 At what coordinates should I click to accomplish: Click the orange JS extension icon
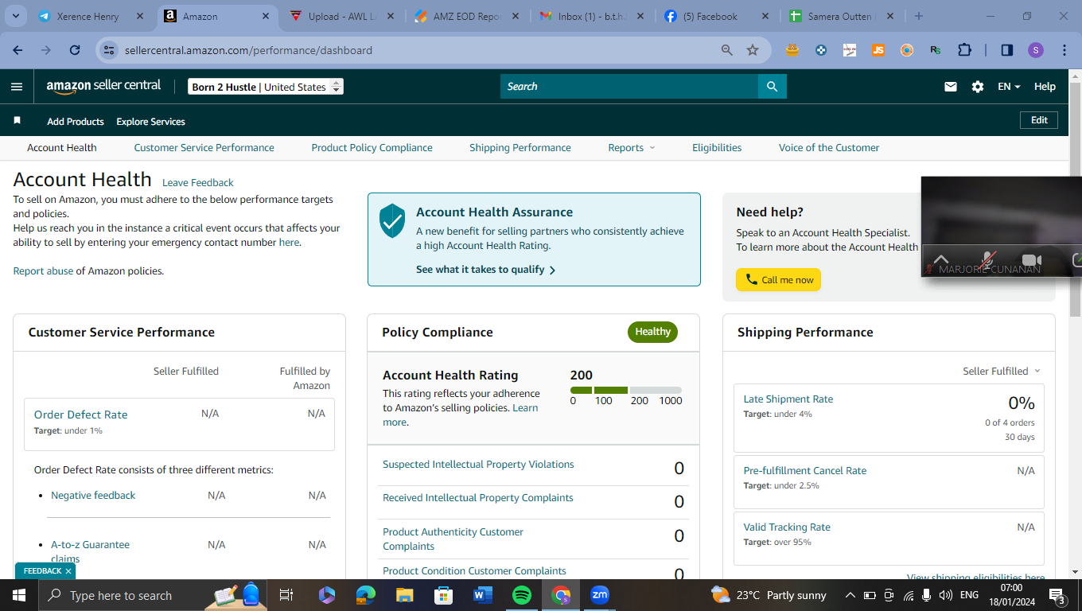878,50
